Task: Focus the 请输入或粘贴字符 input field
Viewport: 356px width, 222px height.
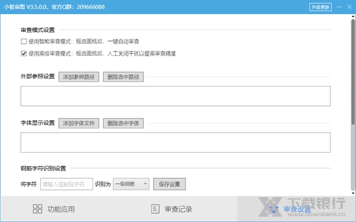Action: (x=66, y=184)
